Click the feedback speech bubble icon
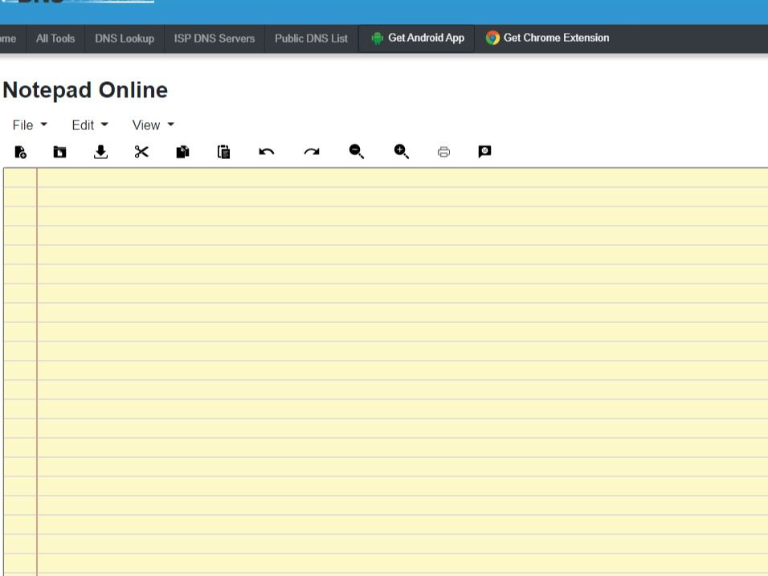This screenshot has width=768, height=576. (x=484, y=152)
